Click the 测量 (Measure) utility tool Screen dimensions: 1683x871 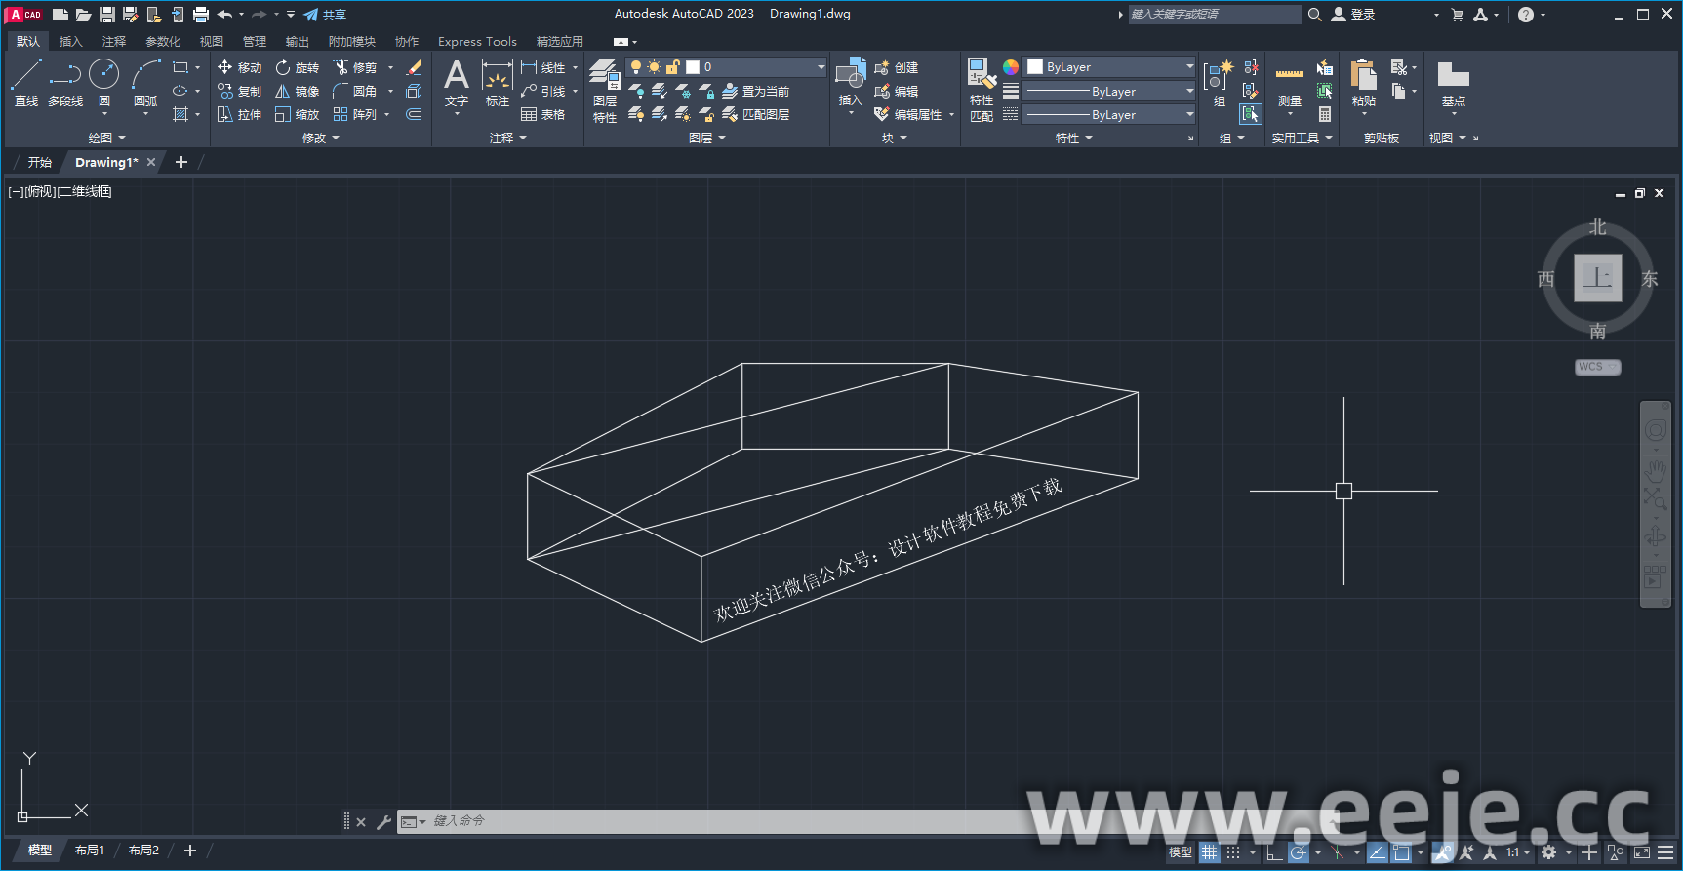(1289, 84)
